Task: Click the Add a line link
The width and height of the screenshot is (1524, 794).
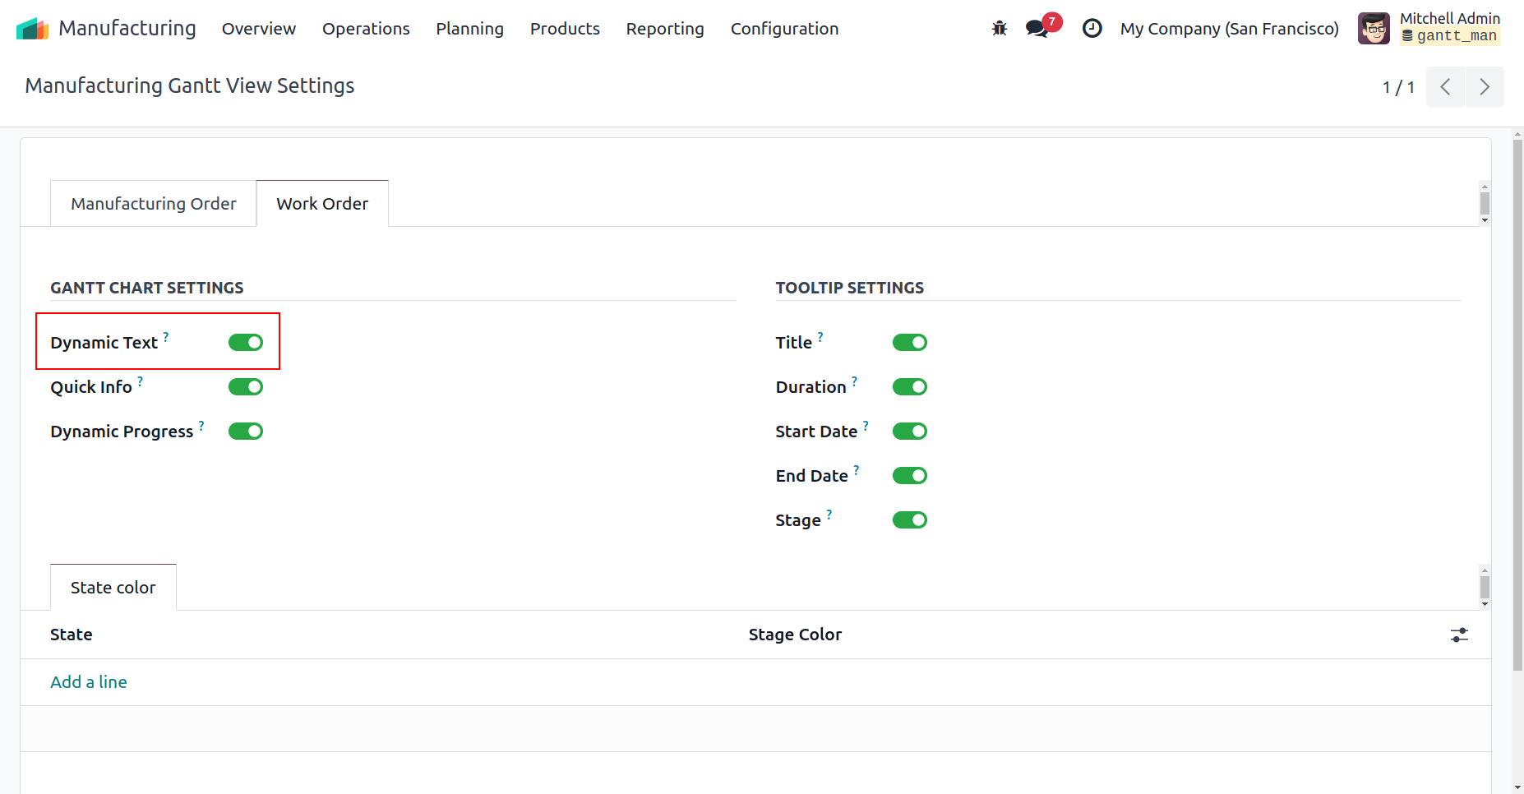Action: tap(89, 682)
